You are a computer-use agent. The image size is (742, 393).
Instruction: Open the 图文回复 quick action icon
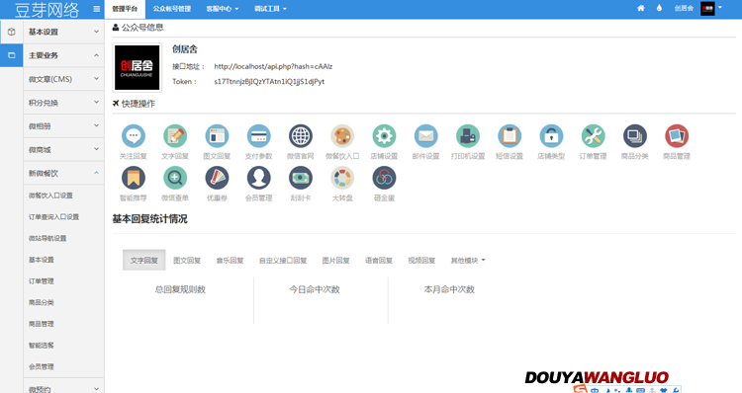coord(217,136)
